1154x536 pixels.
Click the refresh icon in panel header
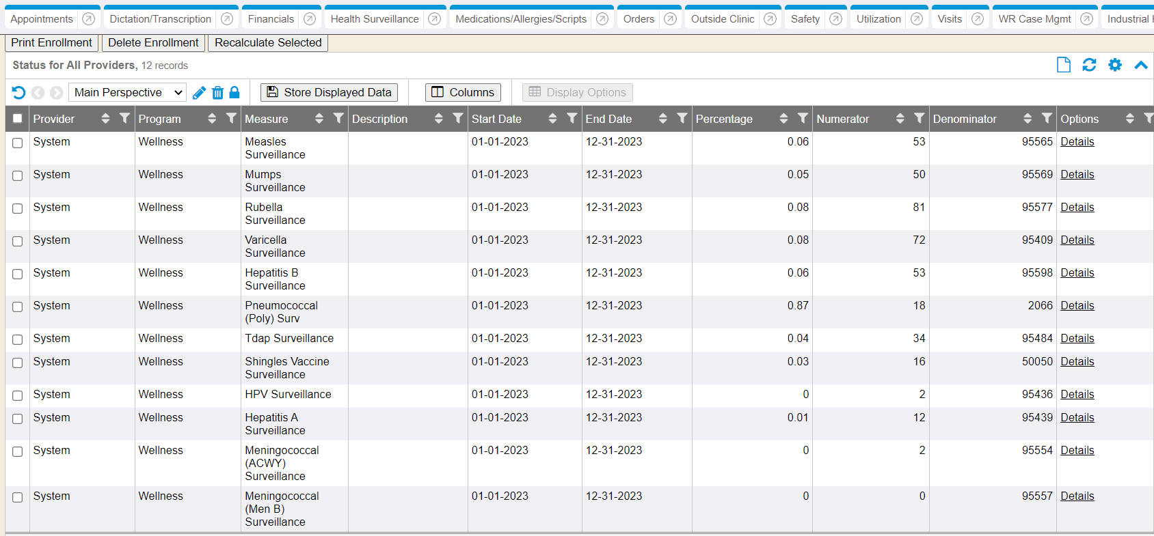pos(1089,65)
